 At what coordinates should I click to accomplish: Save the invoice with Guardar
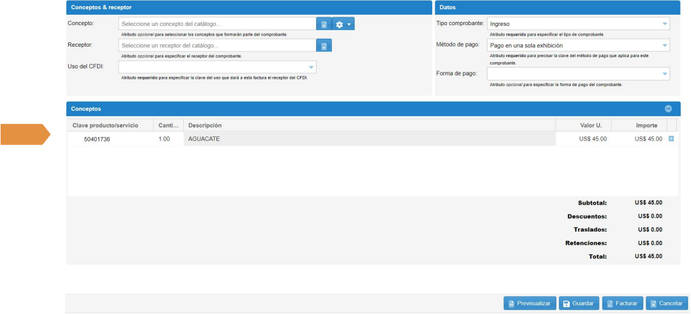pyautogui.click(x=578, y=304)
